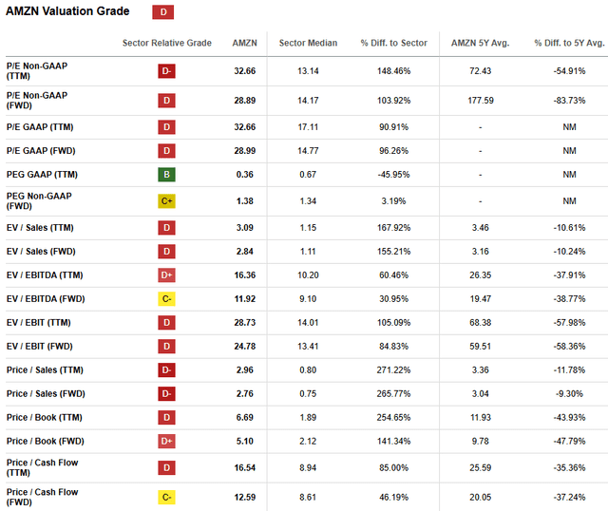Select the EV / EBIT (FWD) row label
The height and width of the screenshot is (511, 608).
[x=40, y=347]
